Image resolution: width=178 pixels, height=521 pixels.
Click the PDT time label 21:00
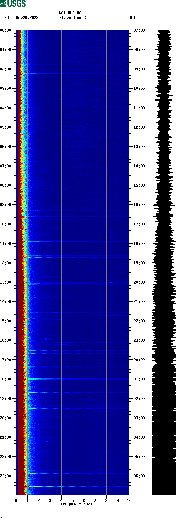point(5,437)
